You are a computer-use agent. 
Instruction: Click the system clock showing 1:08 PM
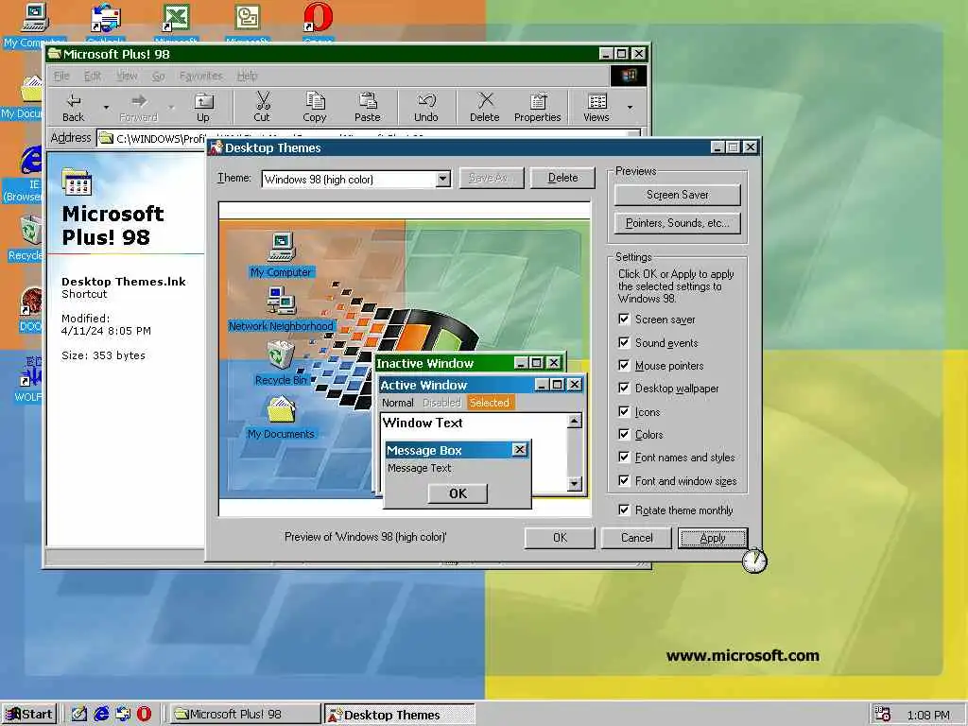(928, 715)
